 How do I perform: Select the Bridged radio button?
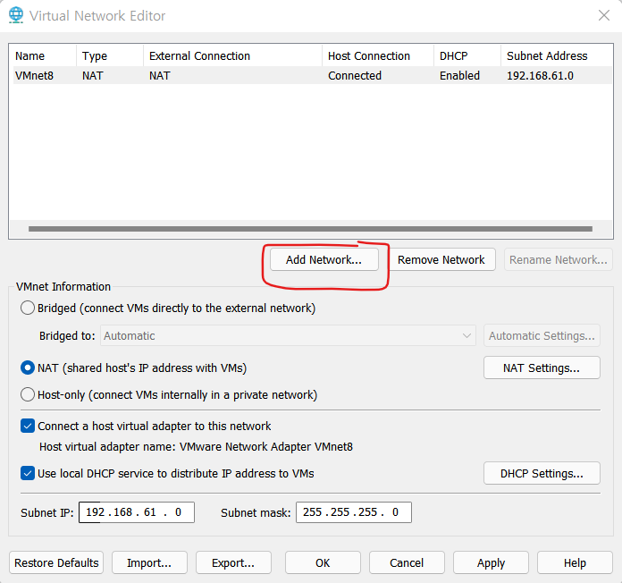(28, 308)
